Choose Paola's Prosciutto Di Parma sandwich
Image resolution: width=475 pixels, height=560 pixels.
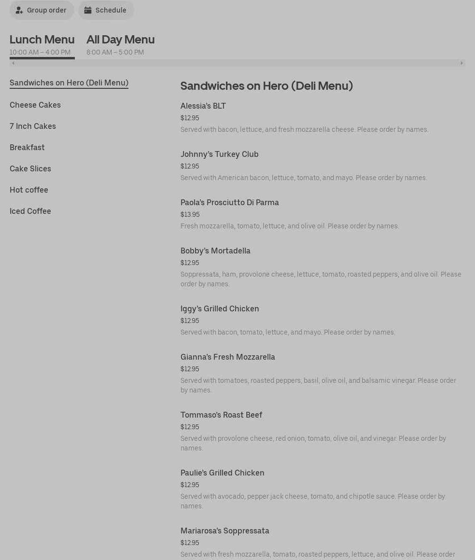pos(230,202)
